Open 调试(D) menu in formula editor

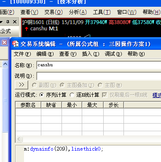click(x=113, y=54)
